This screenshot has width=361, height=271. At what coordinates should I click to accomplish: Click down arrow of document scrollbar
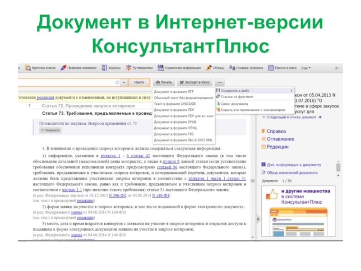(253, 237)
